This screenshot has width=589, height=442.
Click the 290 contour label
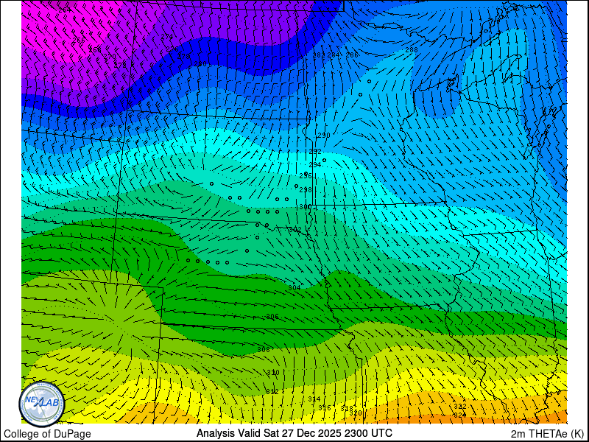click(x=324, y=136)
